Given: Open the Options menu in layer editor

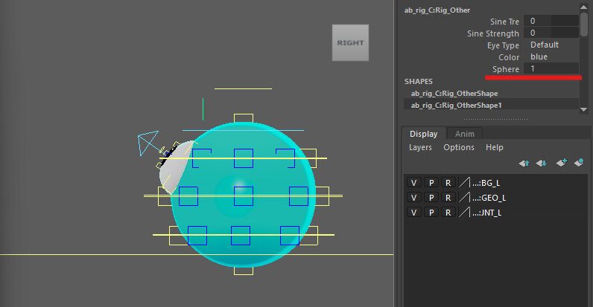Looking at the screenshot, I should click(x=458, y=147).
